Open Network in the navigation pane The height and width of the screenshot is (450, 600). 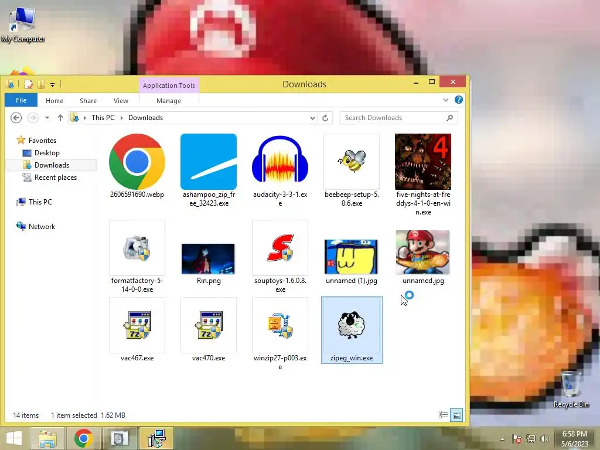[x=36, y=226]
